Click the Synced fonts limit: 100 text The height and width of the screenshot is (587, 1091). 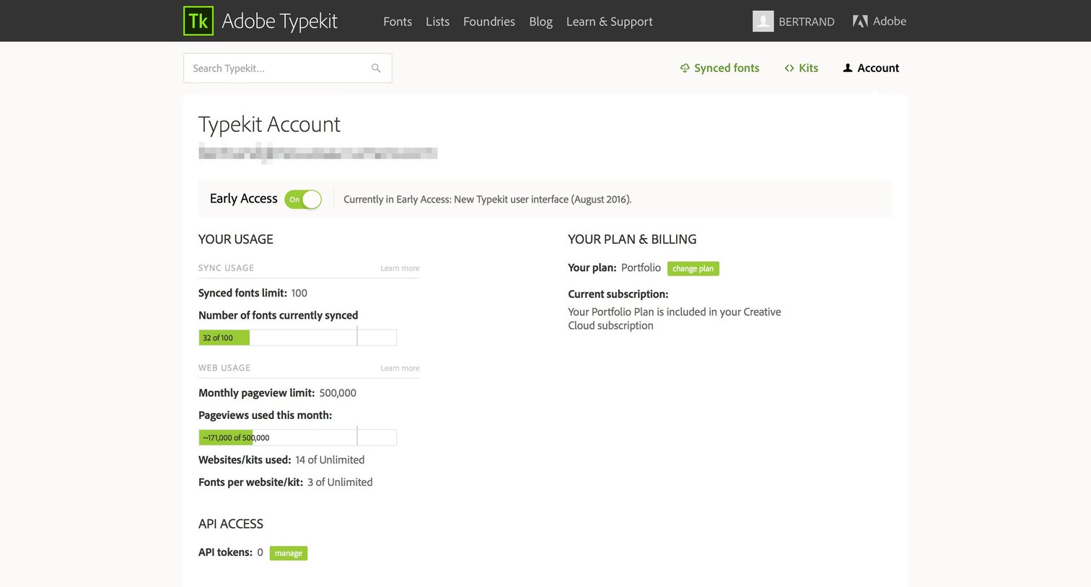(x=253, y=293)
